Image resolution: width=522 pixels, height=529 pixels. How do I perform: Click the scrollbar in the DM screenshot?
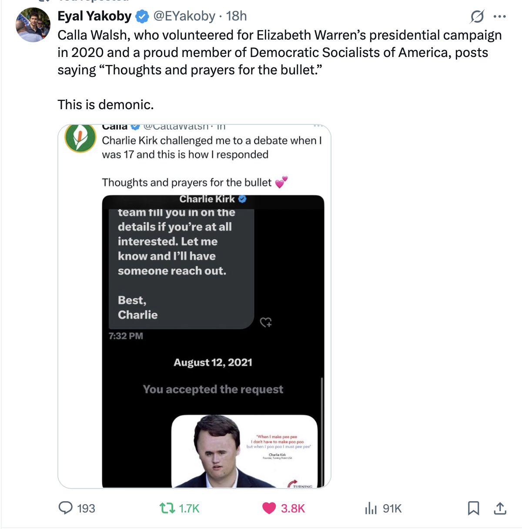[322, 431]
